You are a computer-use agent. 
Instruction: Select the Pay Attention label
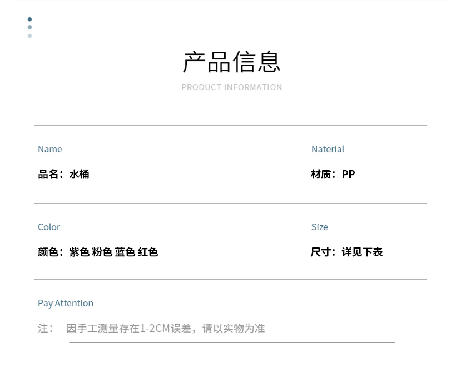[x=66, y=303]
